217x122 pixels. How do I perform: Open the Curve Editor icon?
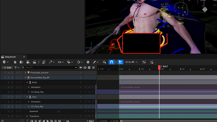144,62
